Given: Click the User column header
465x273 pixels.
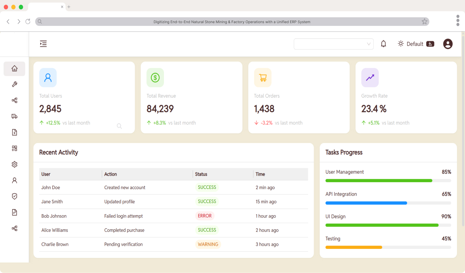Looking at the screenshot, I should [x=46, y=174].
